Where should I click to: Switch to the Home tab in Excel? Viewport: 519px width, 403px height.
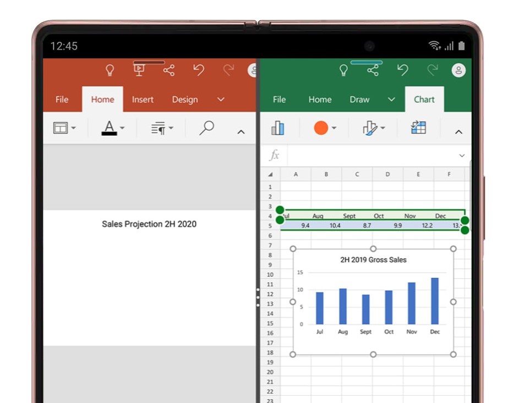click(320, 100)
